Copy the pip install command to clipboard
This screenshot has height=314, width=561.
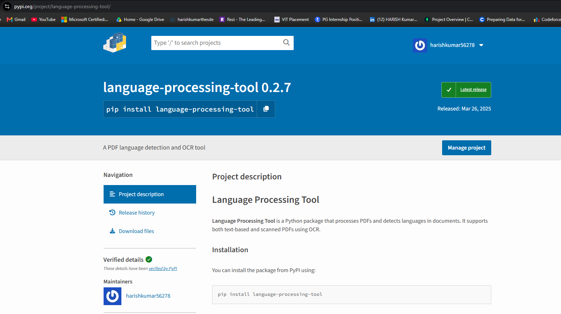[266, 109]
